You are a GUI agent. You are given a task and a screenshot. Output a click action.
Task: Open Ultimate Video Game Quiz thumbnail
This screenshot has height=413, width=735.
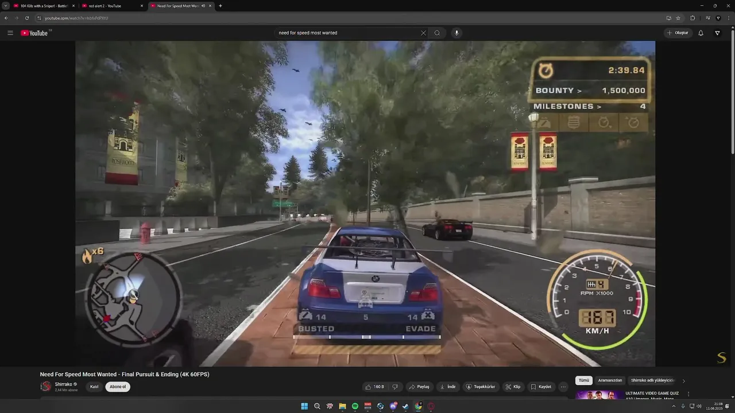[x=599, y=395]
